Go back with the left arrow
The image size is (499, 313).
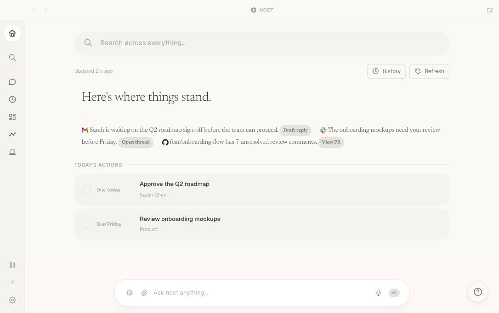pyautogui.click(x=34, y=10)
